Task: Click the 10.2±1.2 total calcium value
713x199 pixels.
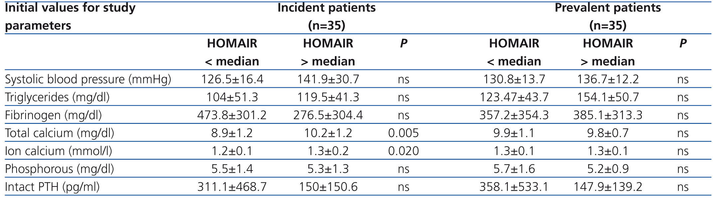Action: 328,133
